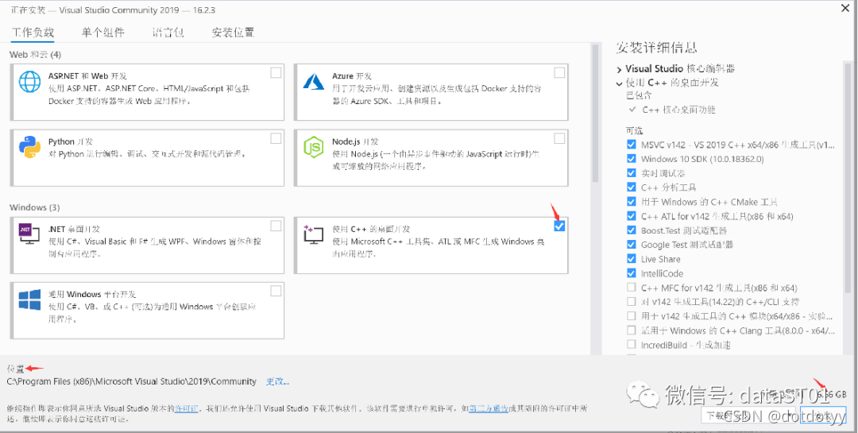Click the workloads list vertical scrollbar
Screen dimensions: 858x433
point(594,114)
